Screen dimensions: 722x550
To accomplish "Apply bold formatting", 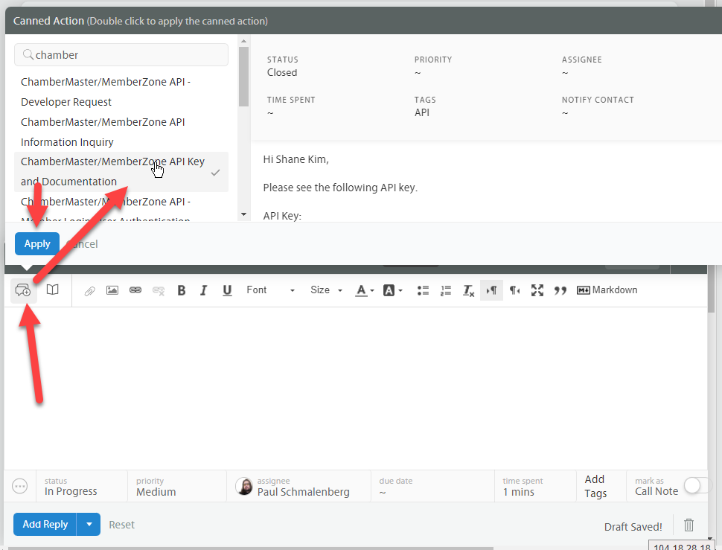I will 182,290.
